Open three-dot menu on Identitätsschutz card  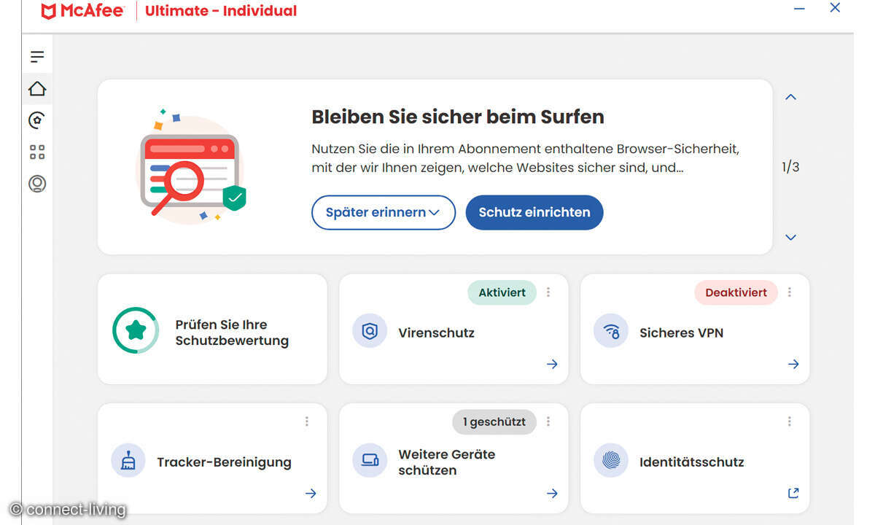pyautogui.click(x=790, y=421)
